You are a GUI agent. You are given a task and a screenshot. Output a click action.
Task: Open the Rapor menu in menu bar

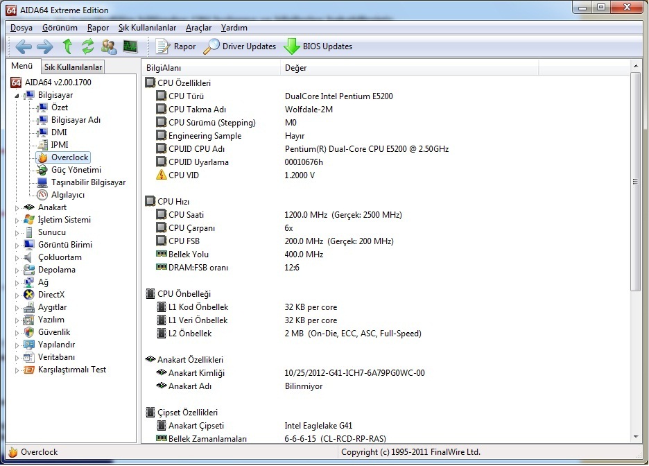[98, 28]
